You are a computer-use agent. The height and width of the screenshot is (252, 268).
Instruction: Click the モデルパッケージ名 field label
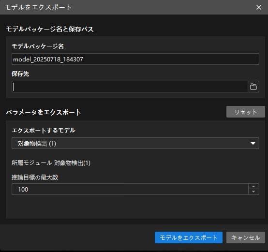[38, 46]
